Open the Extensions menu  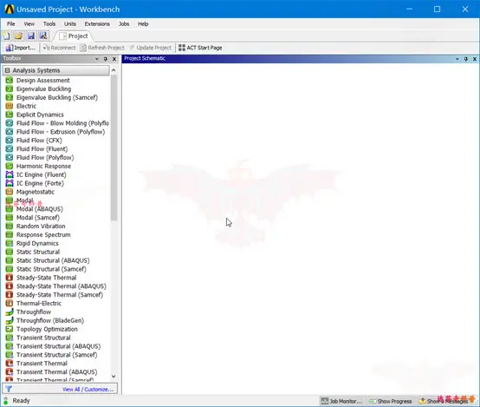coord(97,24)
